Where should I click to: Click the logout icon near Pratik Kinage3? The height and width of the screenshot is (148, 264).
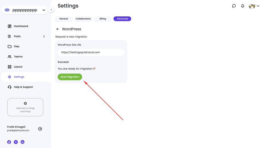pyautogui.click(x=40, y=129)
